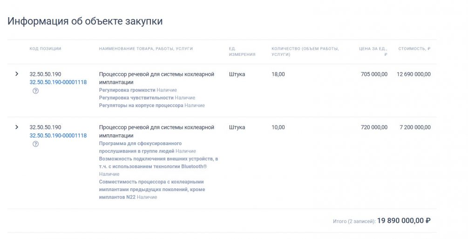
Task: Click the help icon in the first row
Action: (x=36, y=91)
